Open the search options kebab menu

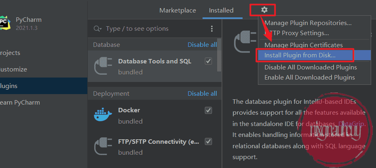[211, 29]
